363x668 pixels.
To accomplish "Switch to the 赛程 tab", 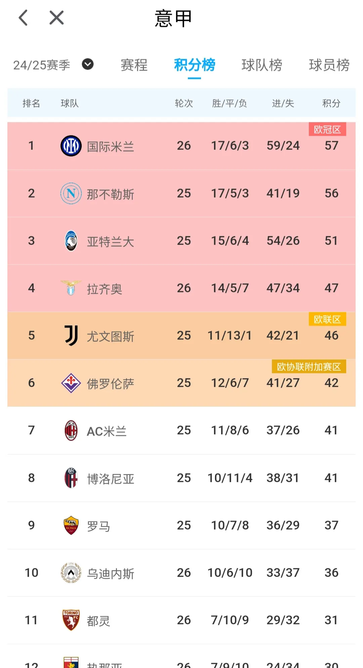I will coord(134,65).
